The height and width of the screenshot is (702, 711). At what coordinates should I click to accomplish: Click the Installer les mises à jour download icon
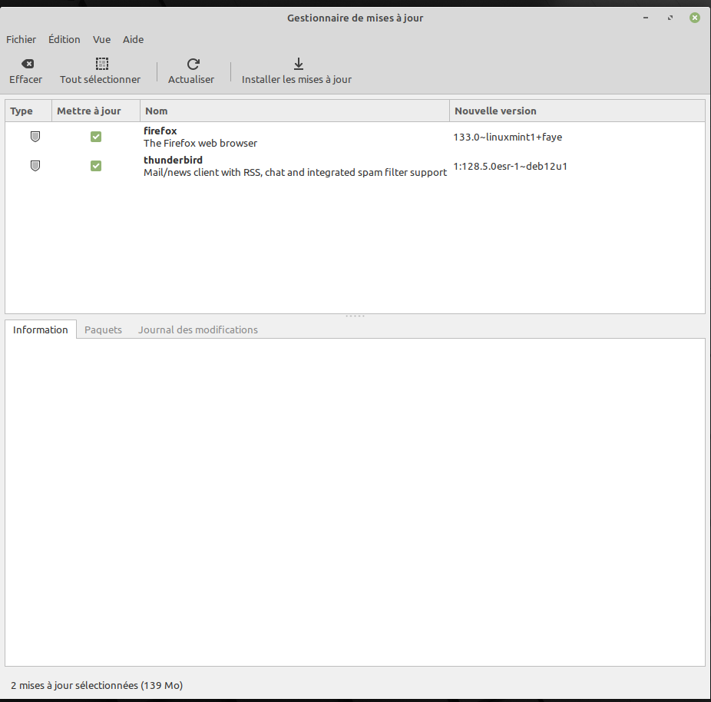pos(298,65)
